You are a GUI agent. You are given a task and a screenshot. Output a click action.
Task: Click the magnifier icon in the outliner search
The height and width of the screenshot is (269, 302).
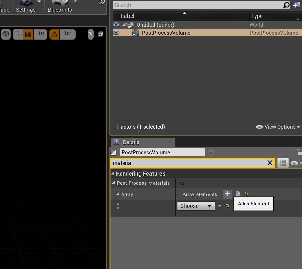point(287,5)
